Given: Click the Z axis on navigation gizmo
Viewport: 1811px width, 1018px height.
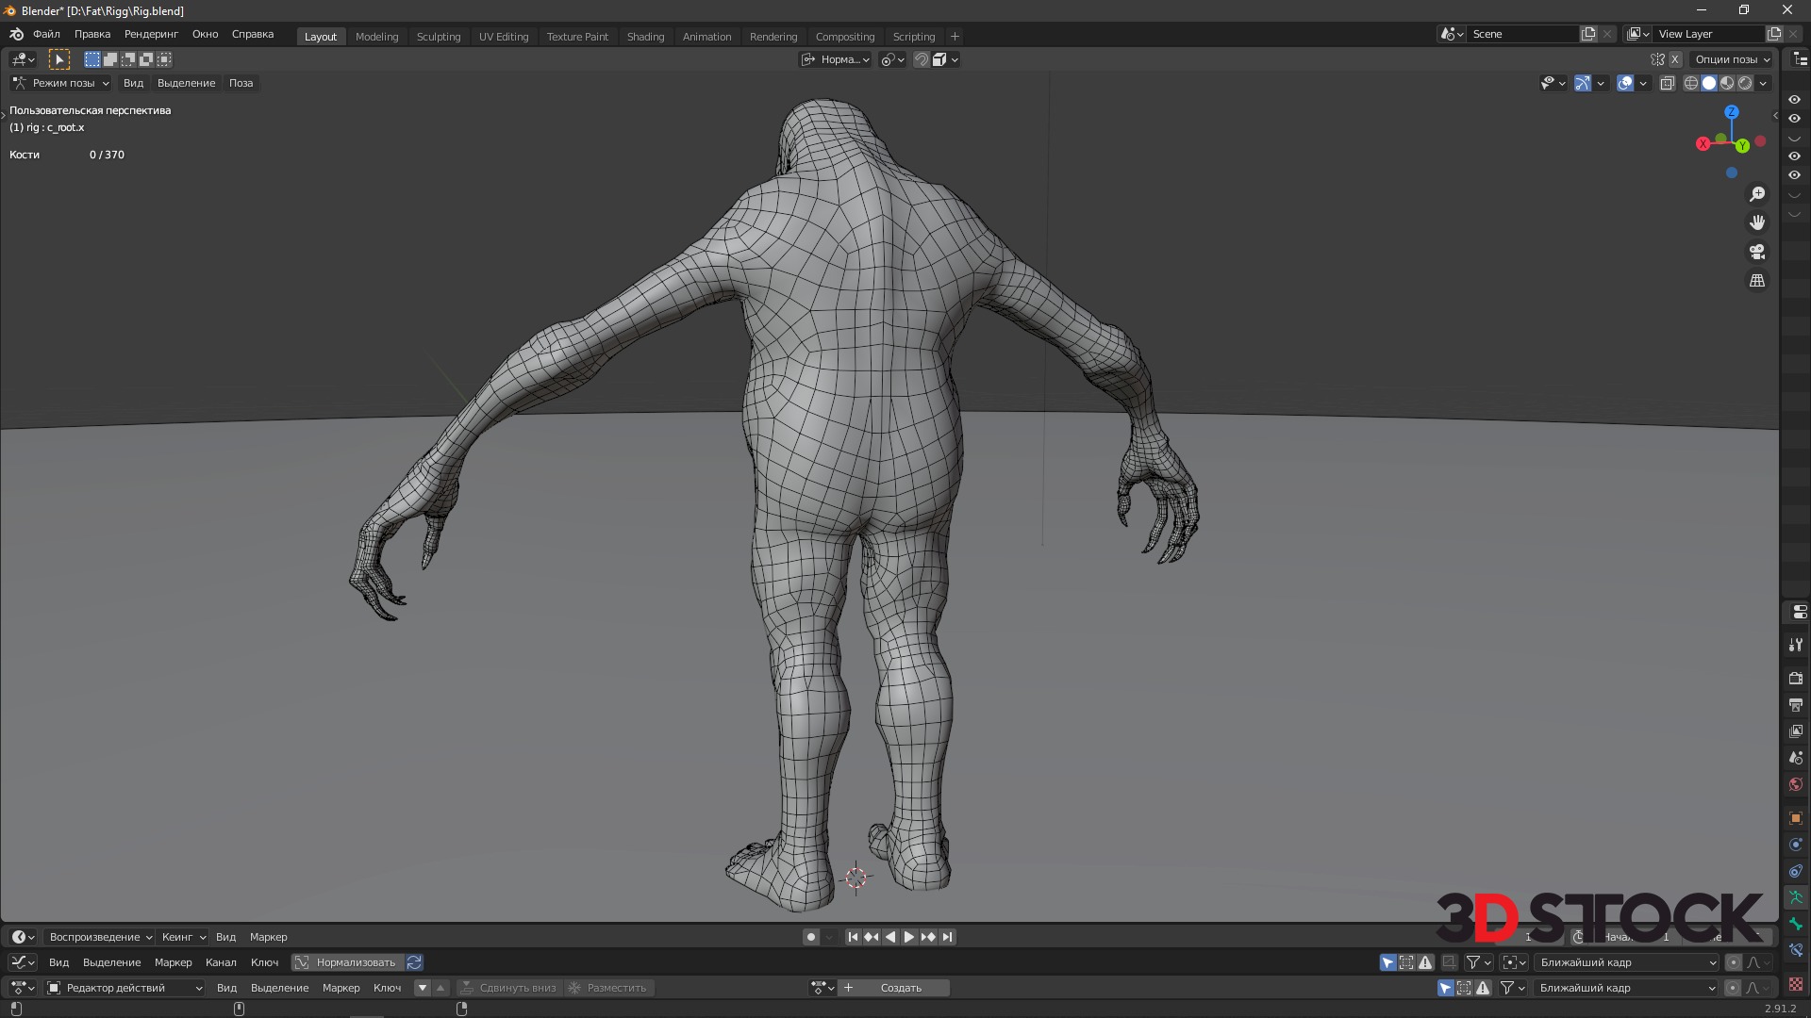Looking at the screenshot, I should [x=1732, y=112].
